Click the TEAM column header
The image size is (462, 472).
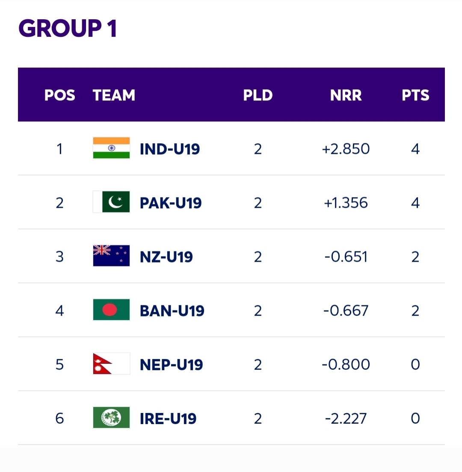(x=114, y=95)
